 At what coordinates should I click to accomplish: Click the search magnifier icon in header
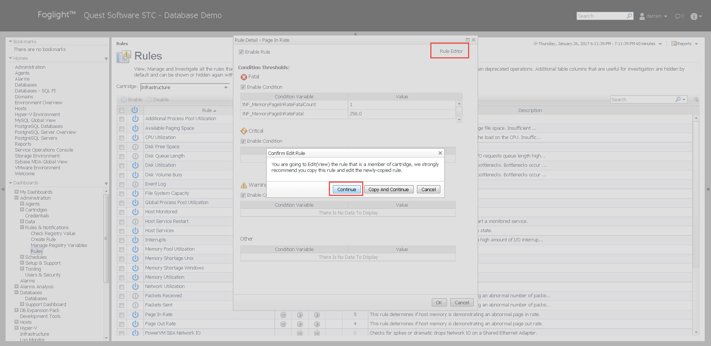pyautogui.click(x=629, y=16)
